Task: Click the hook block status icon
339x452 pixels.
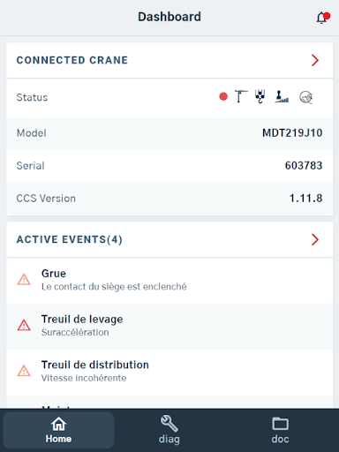Action: tap(260, 96)
